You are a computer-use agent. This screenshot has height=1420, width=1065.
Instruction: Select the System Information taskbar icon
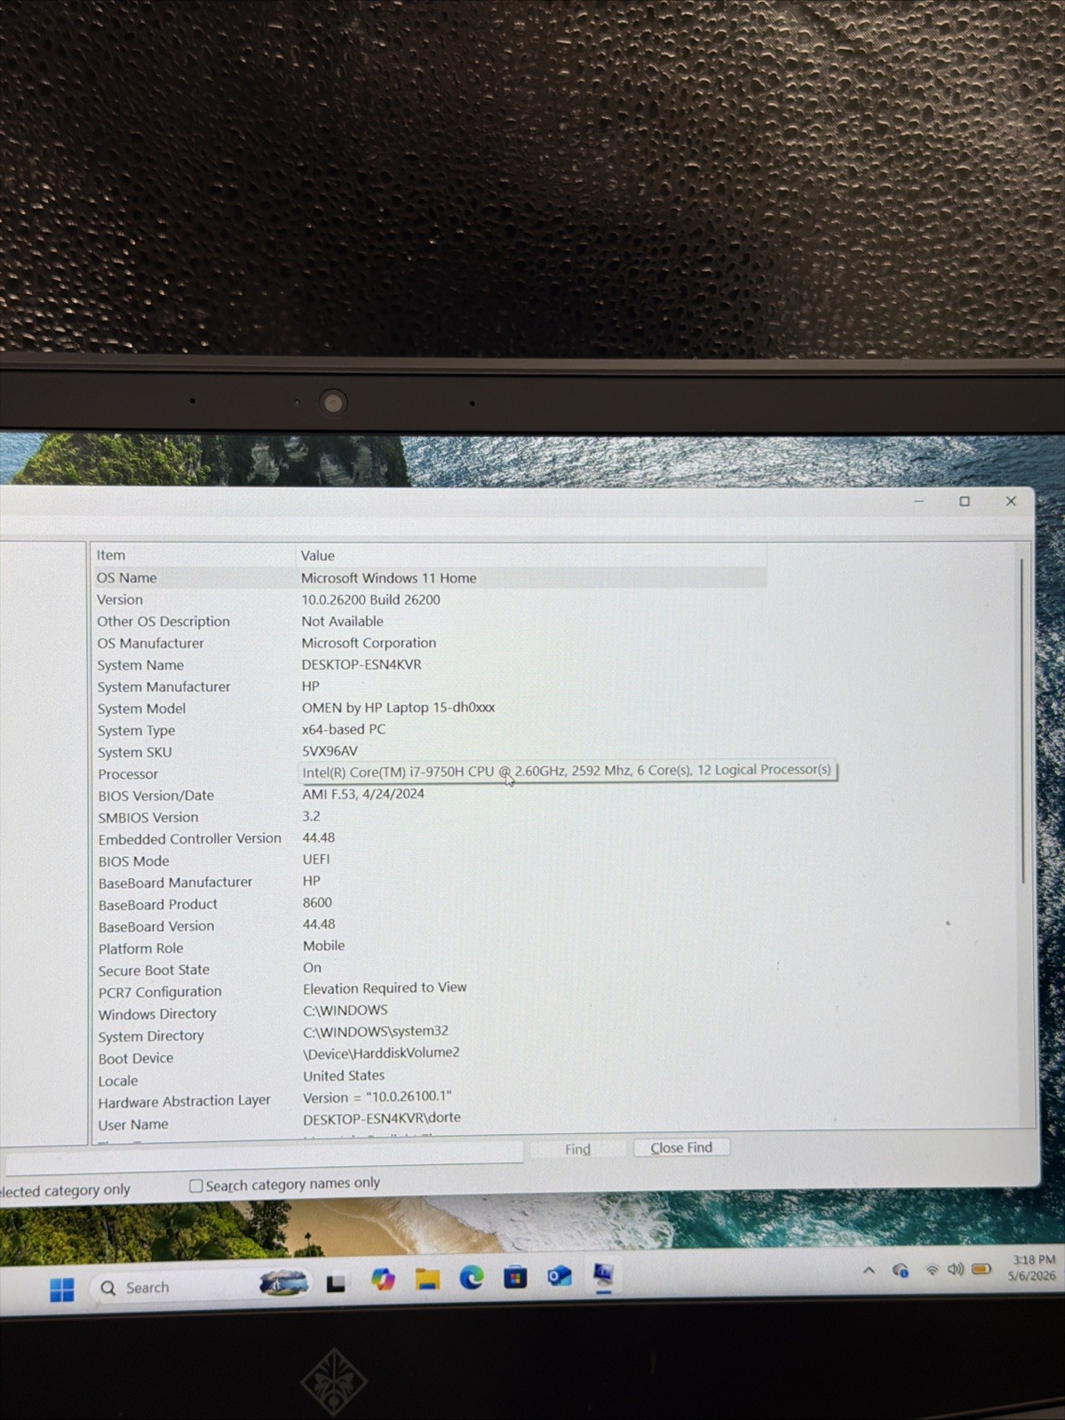point(604,1275)
